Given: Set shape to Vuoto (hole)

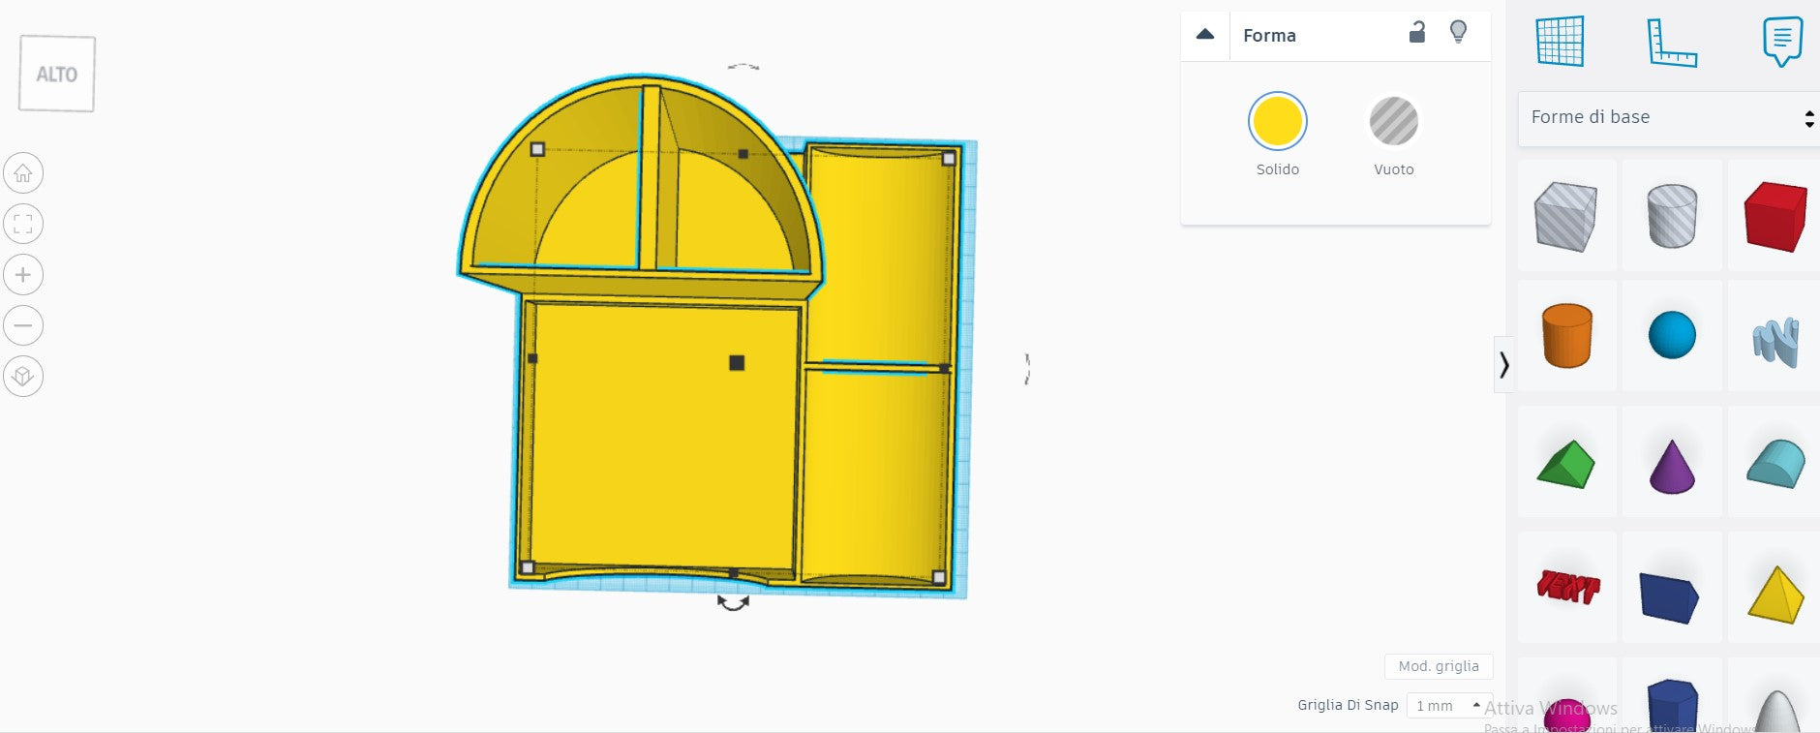Looking at the screenshot, I should (1393, 122).
